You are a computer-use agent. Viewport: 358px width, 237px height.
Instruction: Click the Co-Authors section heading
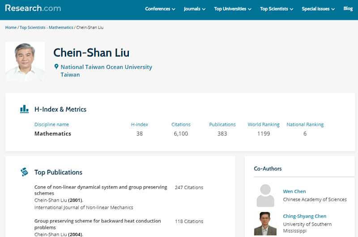[268, 169]
